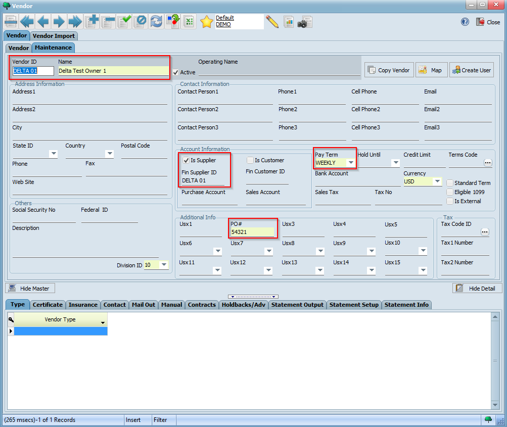The image size is (507, 427).
Task: Open the Certificate tab
Action: [x=48, y=305]
